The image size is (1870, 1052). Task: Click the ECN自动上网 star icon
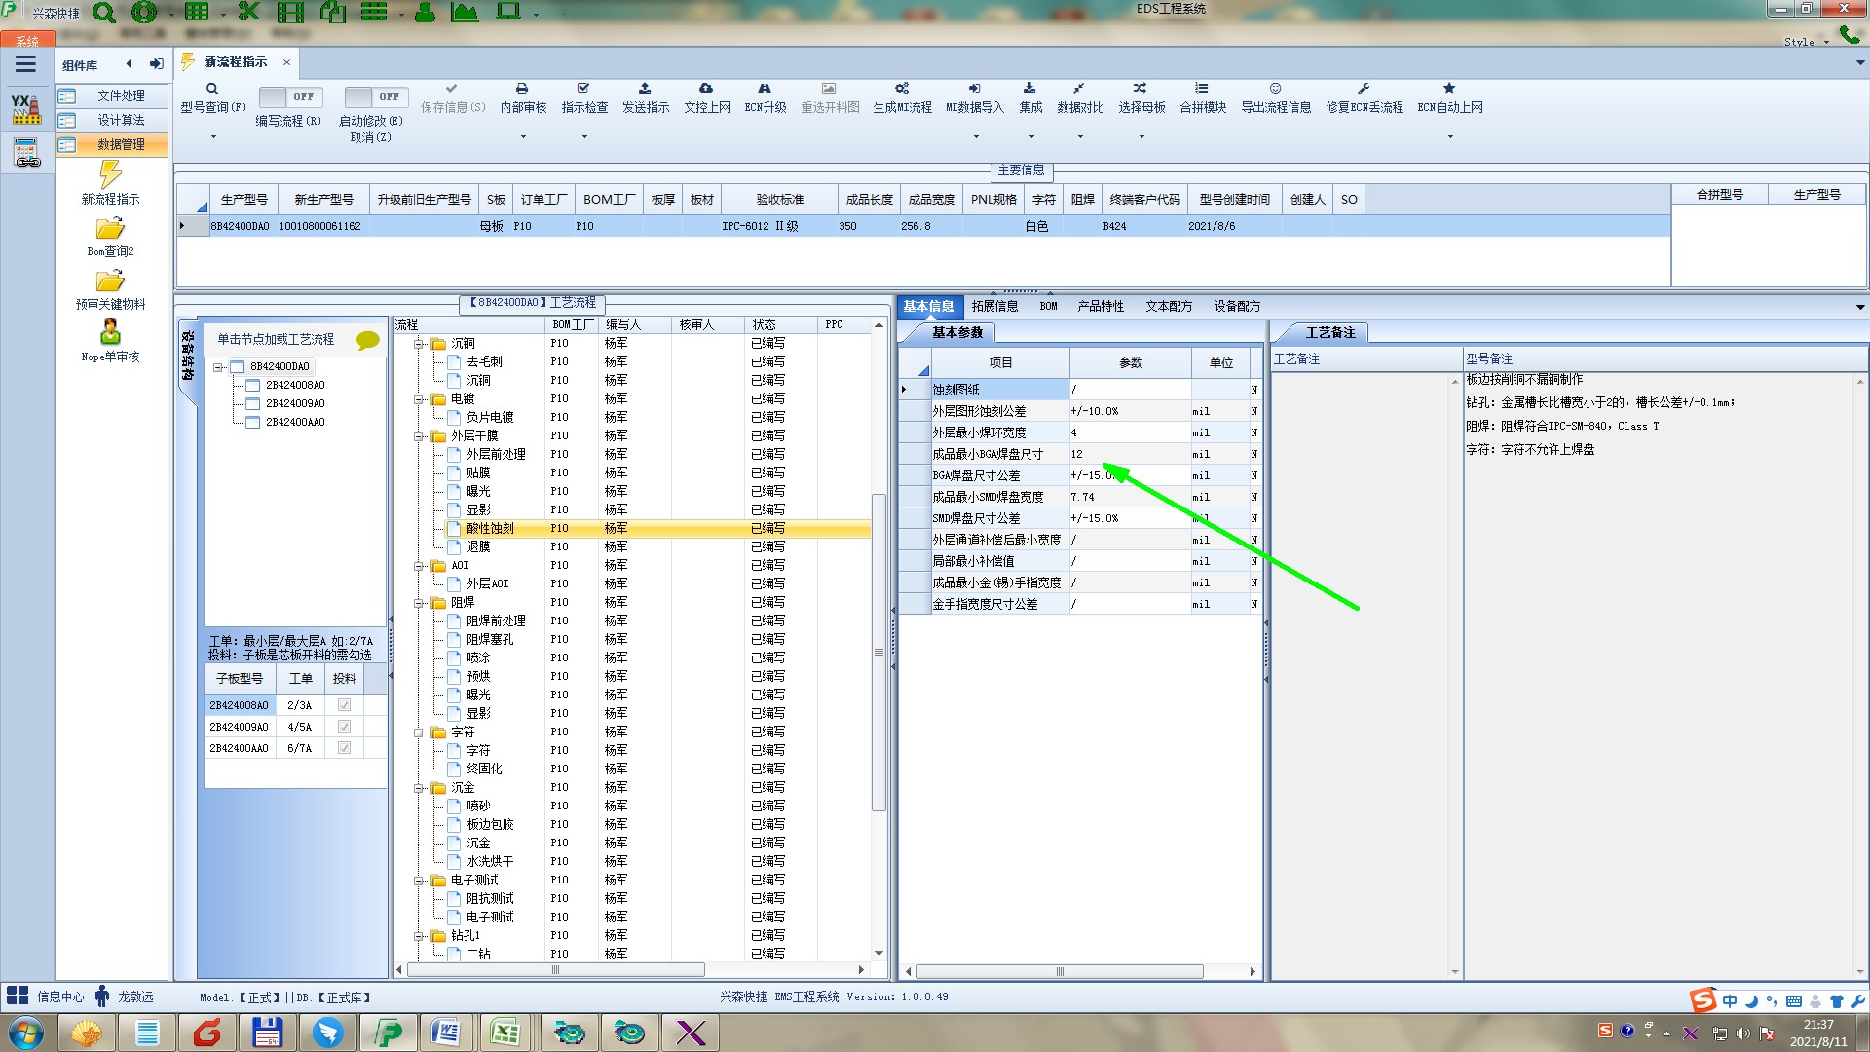[x=1449, y=89]
